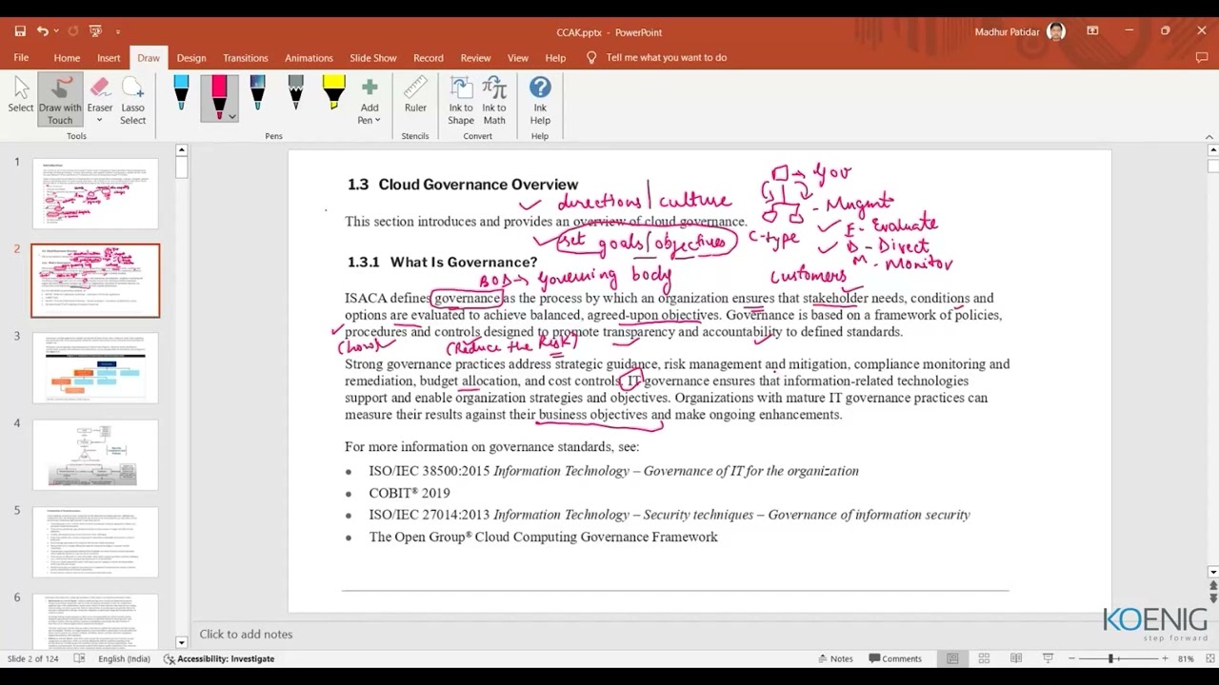Click Ink to Math
This screenshot has height=685, width=1219.
pos(494,100)
